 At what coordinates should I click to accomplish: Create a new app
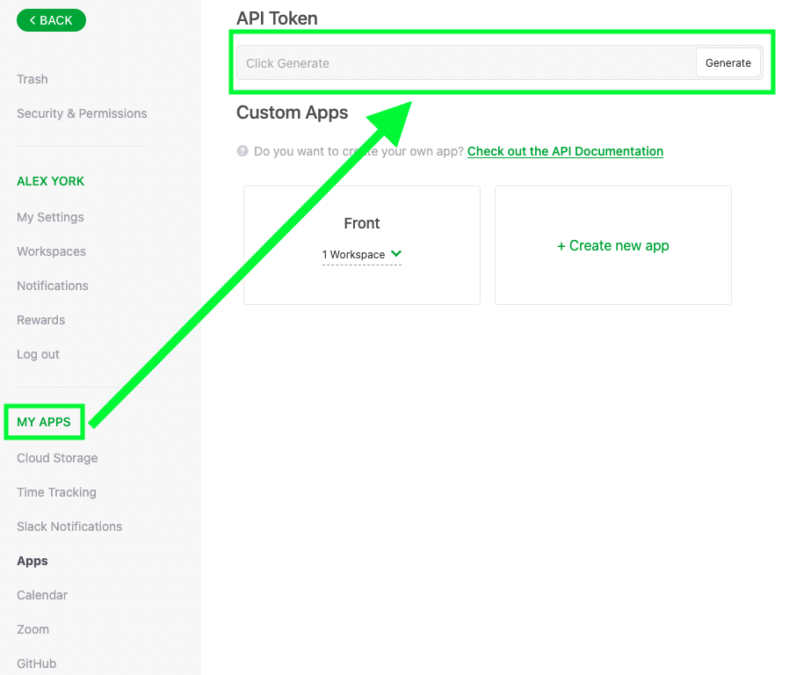click(x=612, y=245)
